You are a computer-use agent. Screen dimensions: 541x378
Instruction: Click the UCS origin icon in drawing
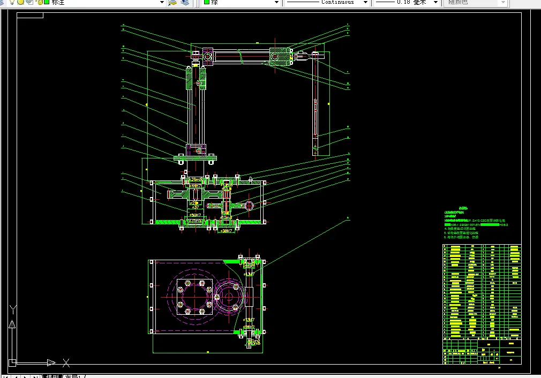point(12,363)
